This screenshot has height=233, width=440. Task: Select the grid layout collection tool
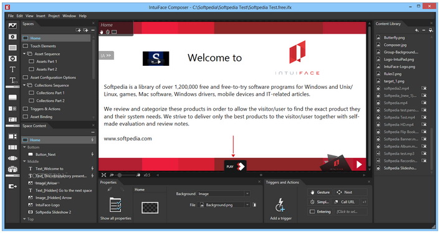click(12, 136)
